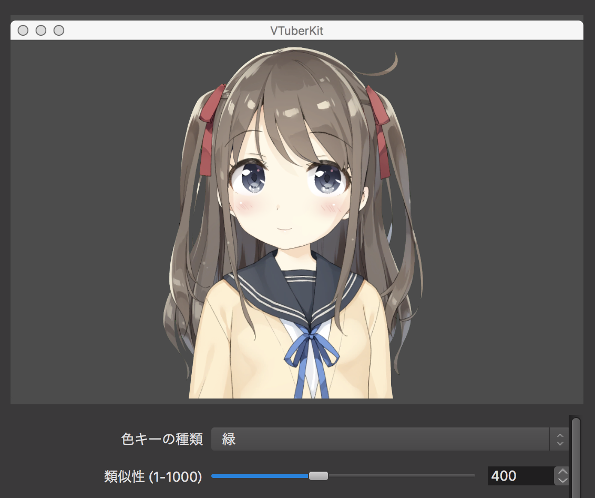Click the VTuberKit character preview image
The image size is (595, 498).
click(297, 222)
